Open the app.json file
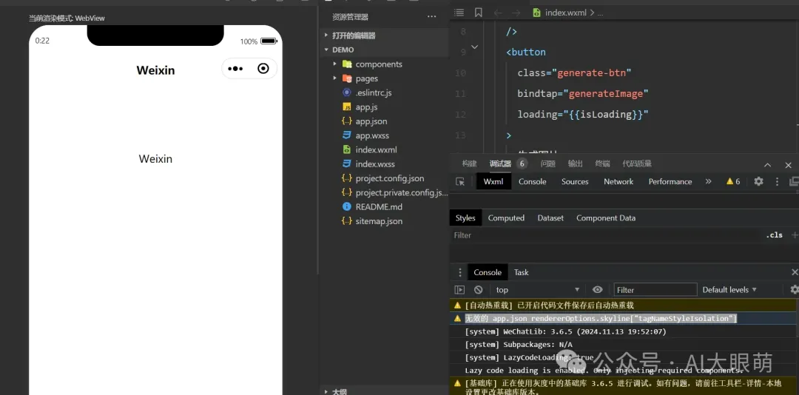The height and width of the screenshot is (395, 799). 371,121
